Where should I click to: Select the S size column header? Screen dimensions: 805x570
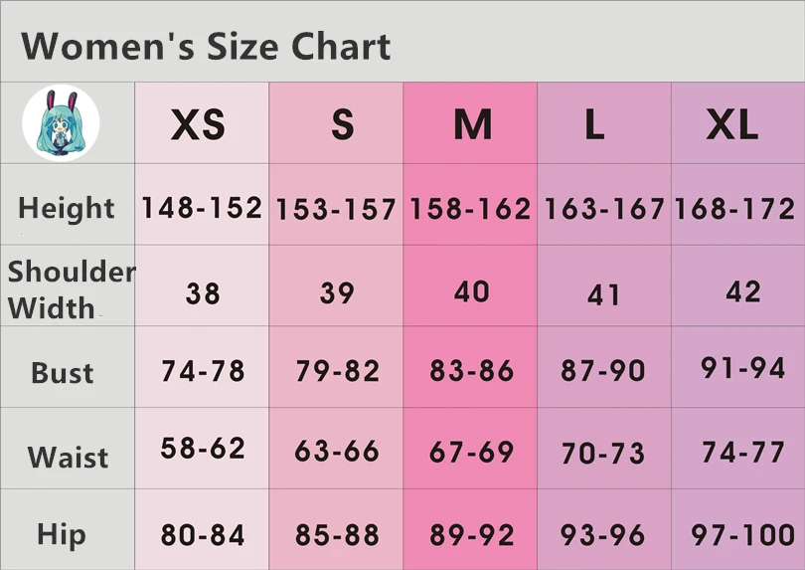[x=343, y=124]
